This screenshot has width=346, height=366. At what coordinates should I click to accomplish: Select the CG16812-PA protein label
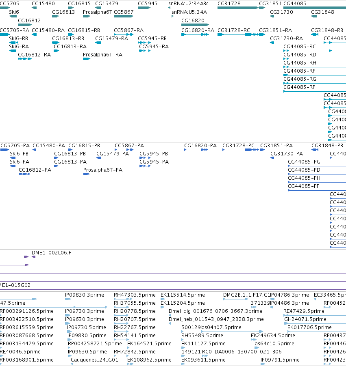pyautogui.click(x=35, y=170)
